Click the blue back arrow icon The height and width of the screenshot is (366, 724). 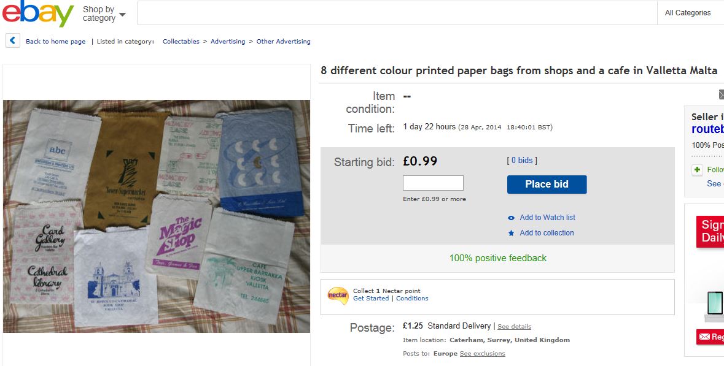coord(12,40)
